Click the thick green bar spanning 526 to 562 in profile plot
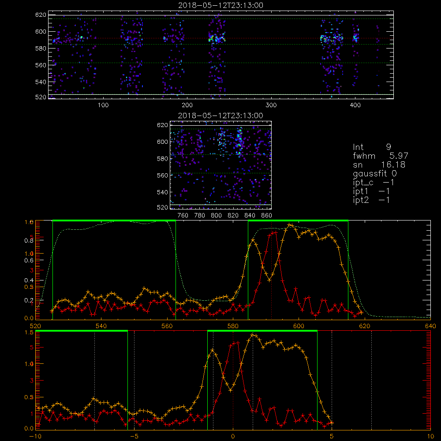This screenshot has height=441, width=441. point(114,220)
